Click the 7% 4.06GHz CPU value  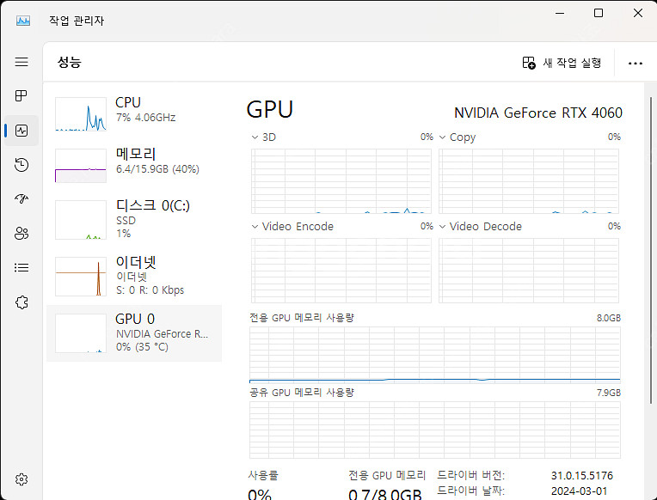(x=146, y=118)
